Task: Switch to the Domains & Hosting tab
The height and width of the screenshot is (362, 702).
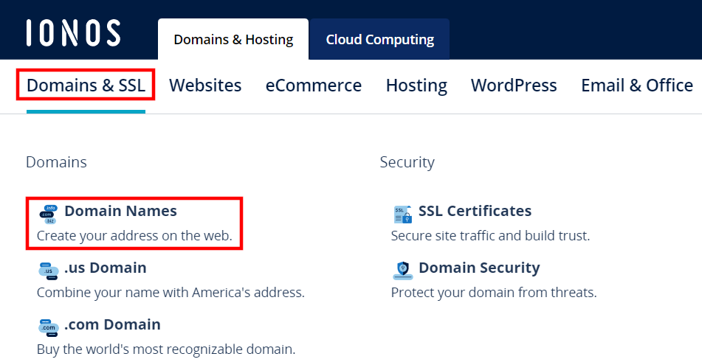Action: pyautogui.click(x=233, y=40)
